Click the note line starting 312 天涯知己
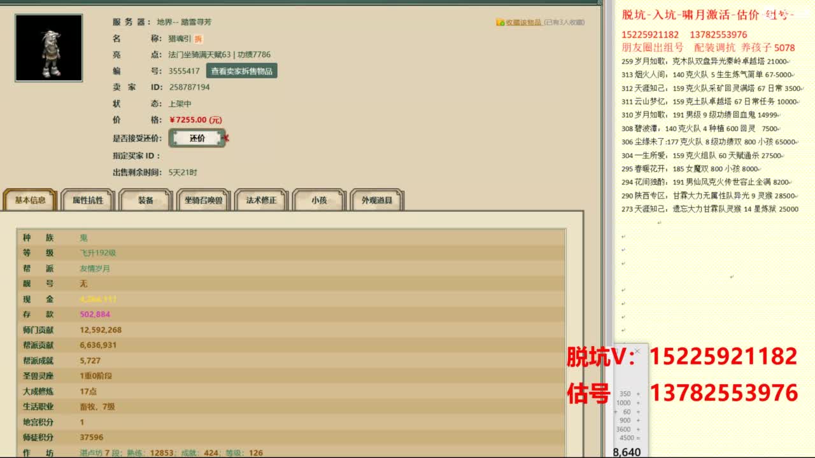The height and width of the screenshot is (458, 815). coord(711,88)
